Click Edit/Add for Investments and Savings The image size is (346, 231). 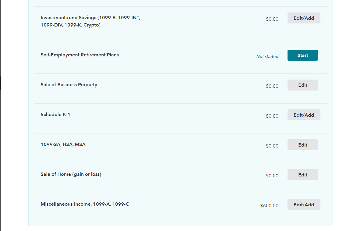(304, 18)
